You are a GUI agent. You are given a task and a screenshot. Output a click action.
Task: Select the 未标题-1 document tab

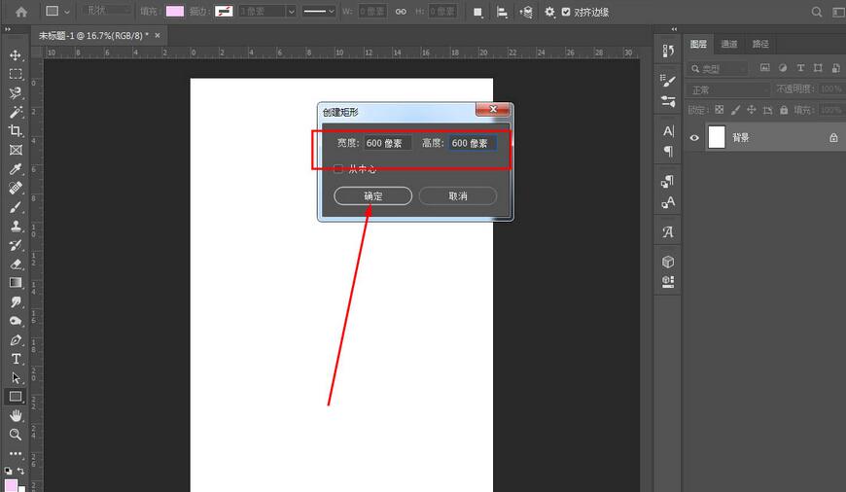pos(93,36)
